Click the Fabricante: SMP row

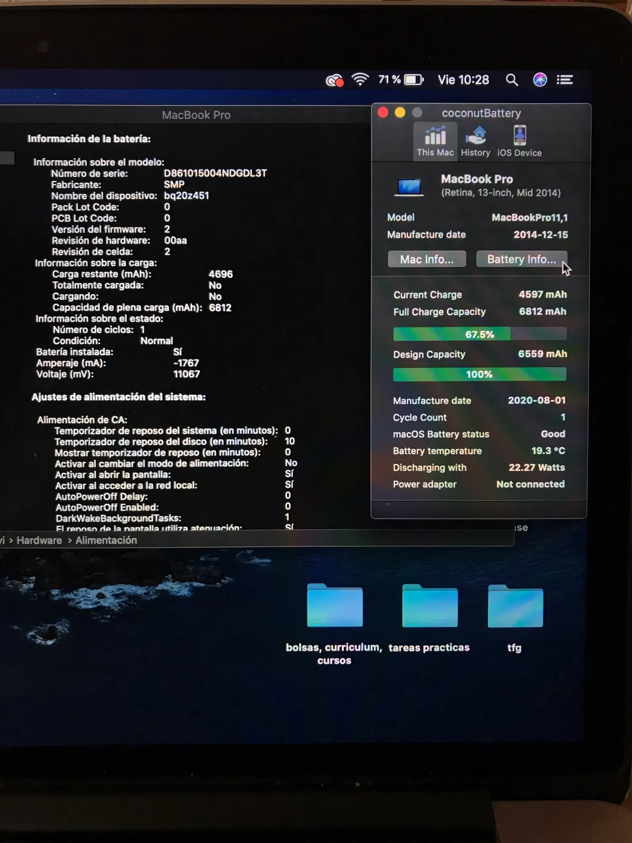pos(118,185)
